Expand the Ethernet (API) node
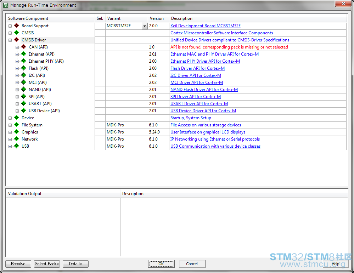 pyautogui.click(x=17, y=55)
